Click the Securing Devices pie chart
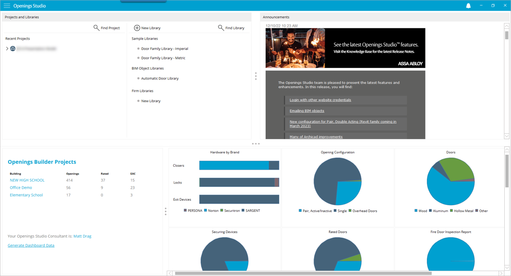511x276 pixels. pos(225,254)
